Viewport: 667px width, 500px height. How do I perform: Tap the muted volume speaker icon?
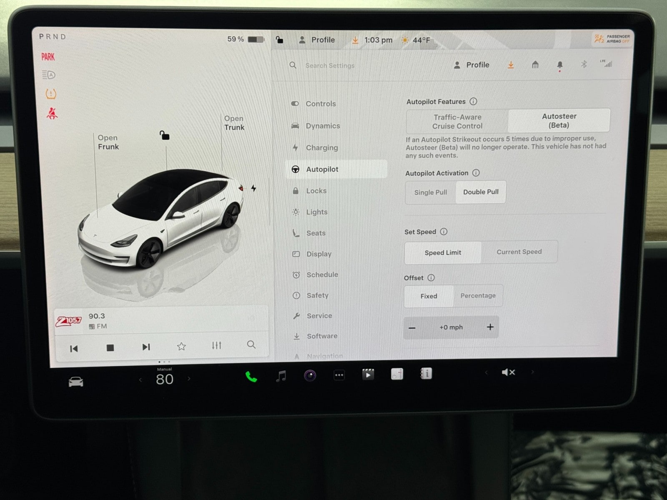click(x=508, y=372)
